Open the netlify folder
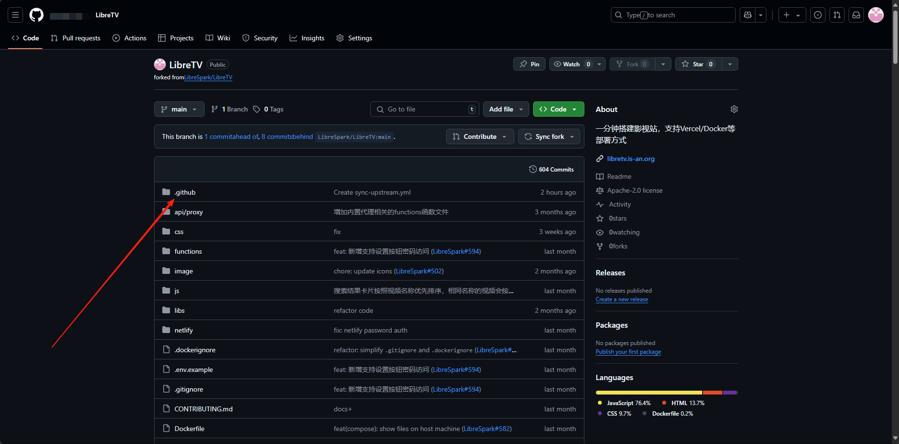This screenshot has height=444, width=899. [x=184, y=330]
